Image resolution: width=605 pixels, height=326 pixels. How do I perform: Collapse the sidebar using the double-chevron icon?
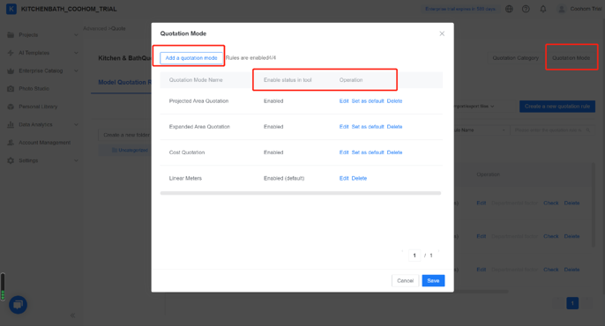click(72, 315)
